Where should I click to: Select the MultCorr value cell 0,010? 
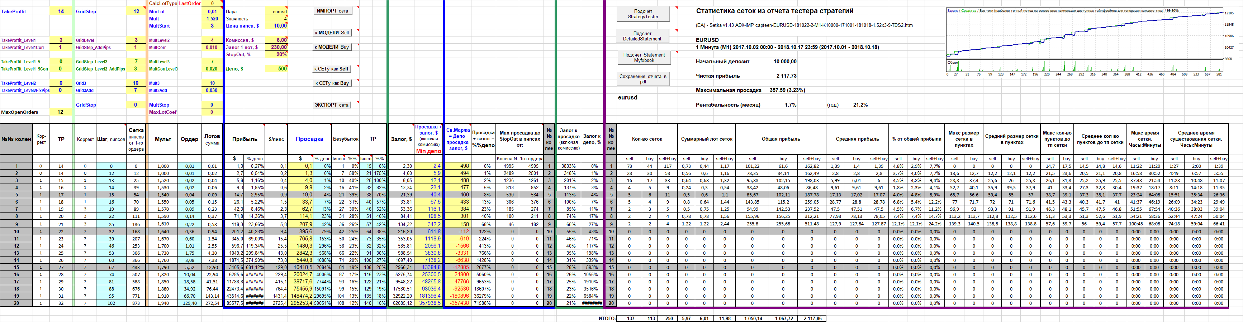coord(212,48)
